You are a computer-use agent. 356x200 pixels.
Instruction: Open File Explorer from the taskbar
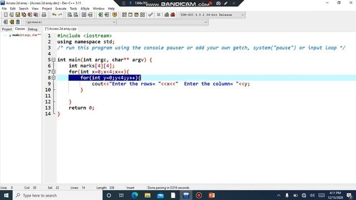[147, 195]
